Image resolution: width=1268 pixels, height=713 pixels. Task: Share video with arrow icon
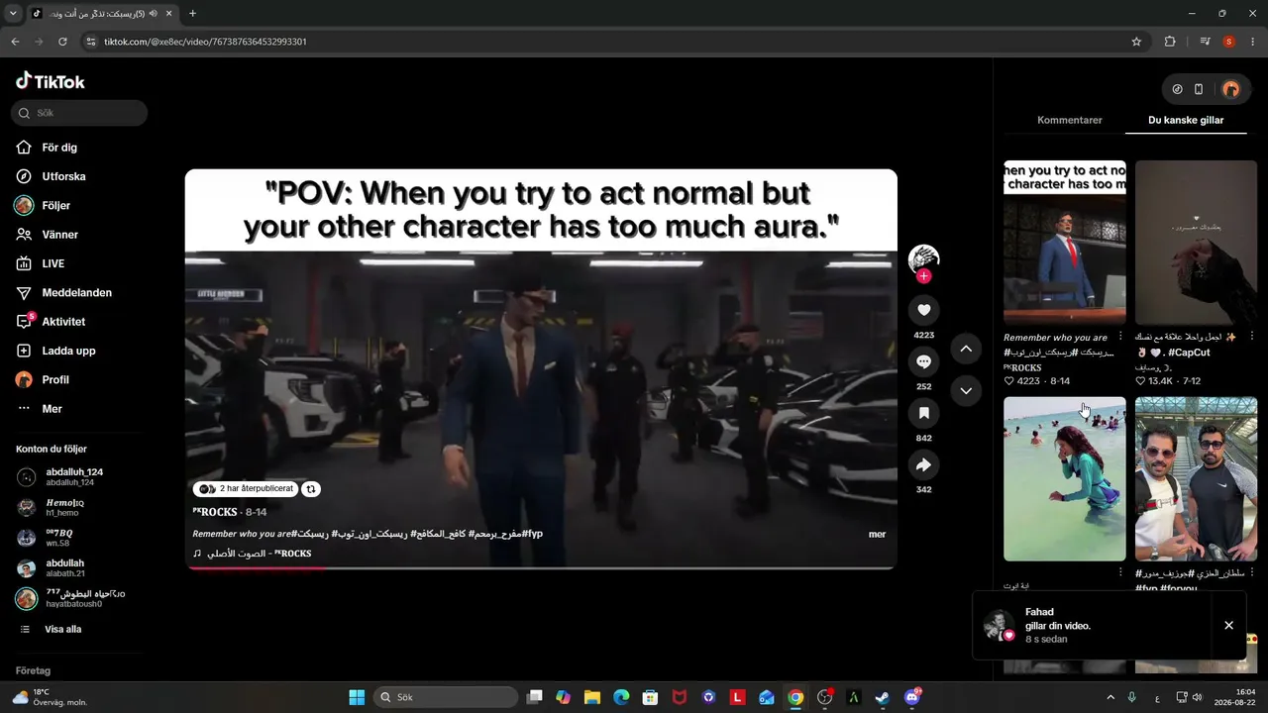pos(924,464)
